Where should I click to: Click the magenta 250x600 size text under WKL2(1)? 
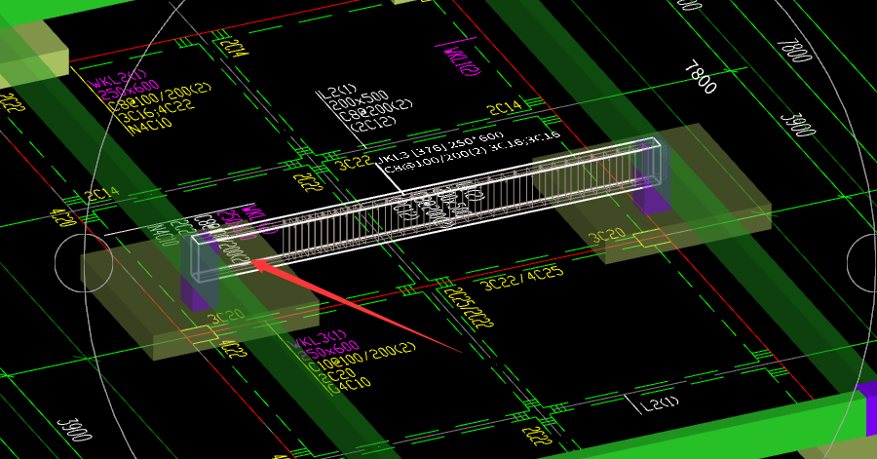tap(130, 90)
